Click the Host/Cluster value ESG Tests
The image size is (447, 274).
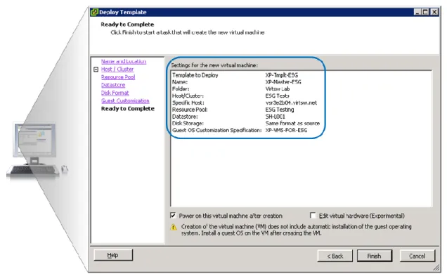click(277, 96)
